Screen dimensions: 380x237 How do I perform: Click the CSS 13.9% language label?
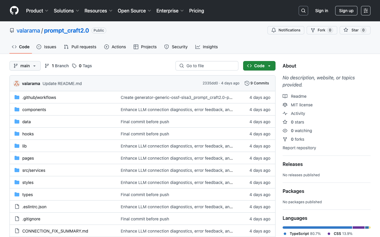pos(340,234)
